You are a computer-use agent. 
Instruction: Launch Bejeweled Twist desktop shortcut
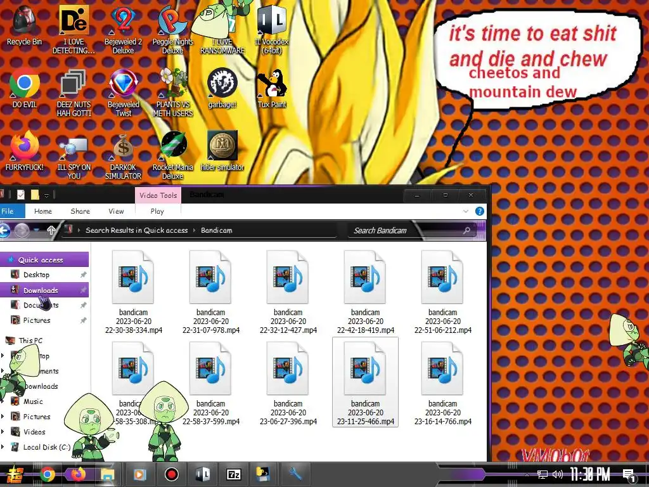[x=123, y=92]
